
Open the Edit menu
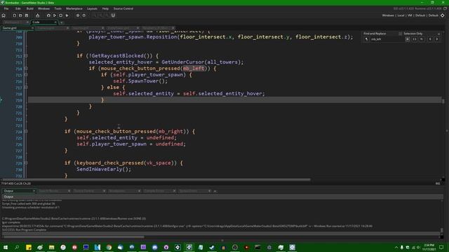click(18, 8)
